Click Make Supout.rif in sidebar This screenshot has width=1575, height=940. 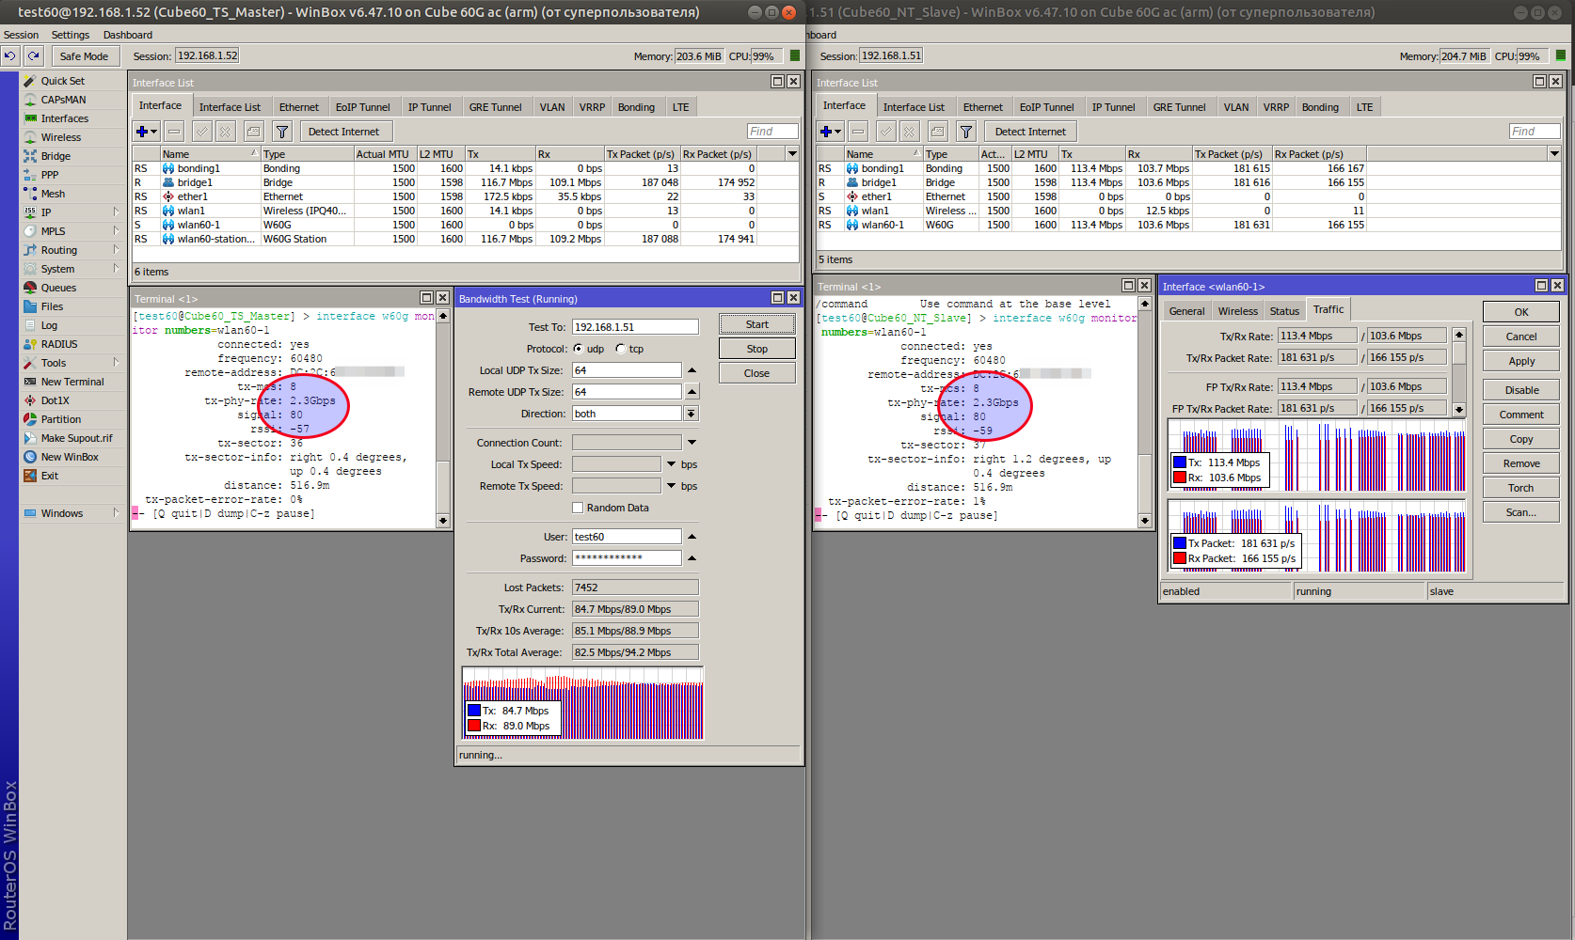[75, 438]
